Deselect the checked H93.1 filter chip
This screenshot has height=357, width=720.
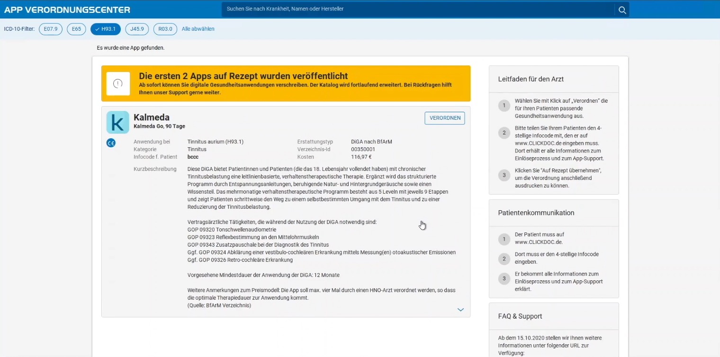(x=106, y=29)
